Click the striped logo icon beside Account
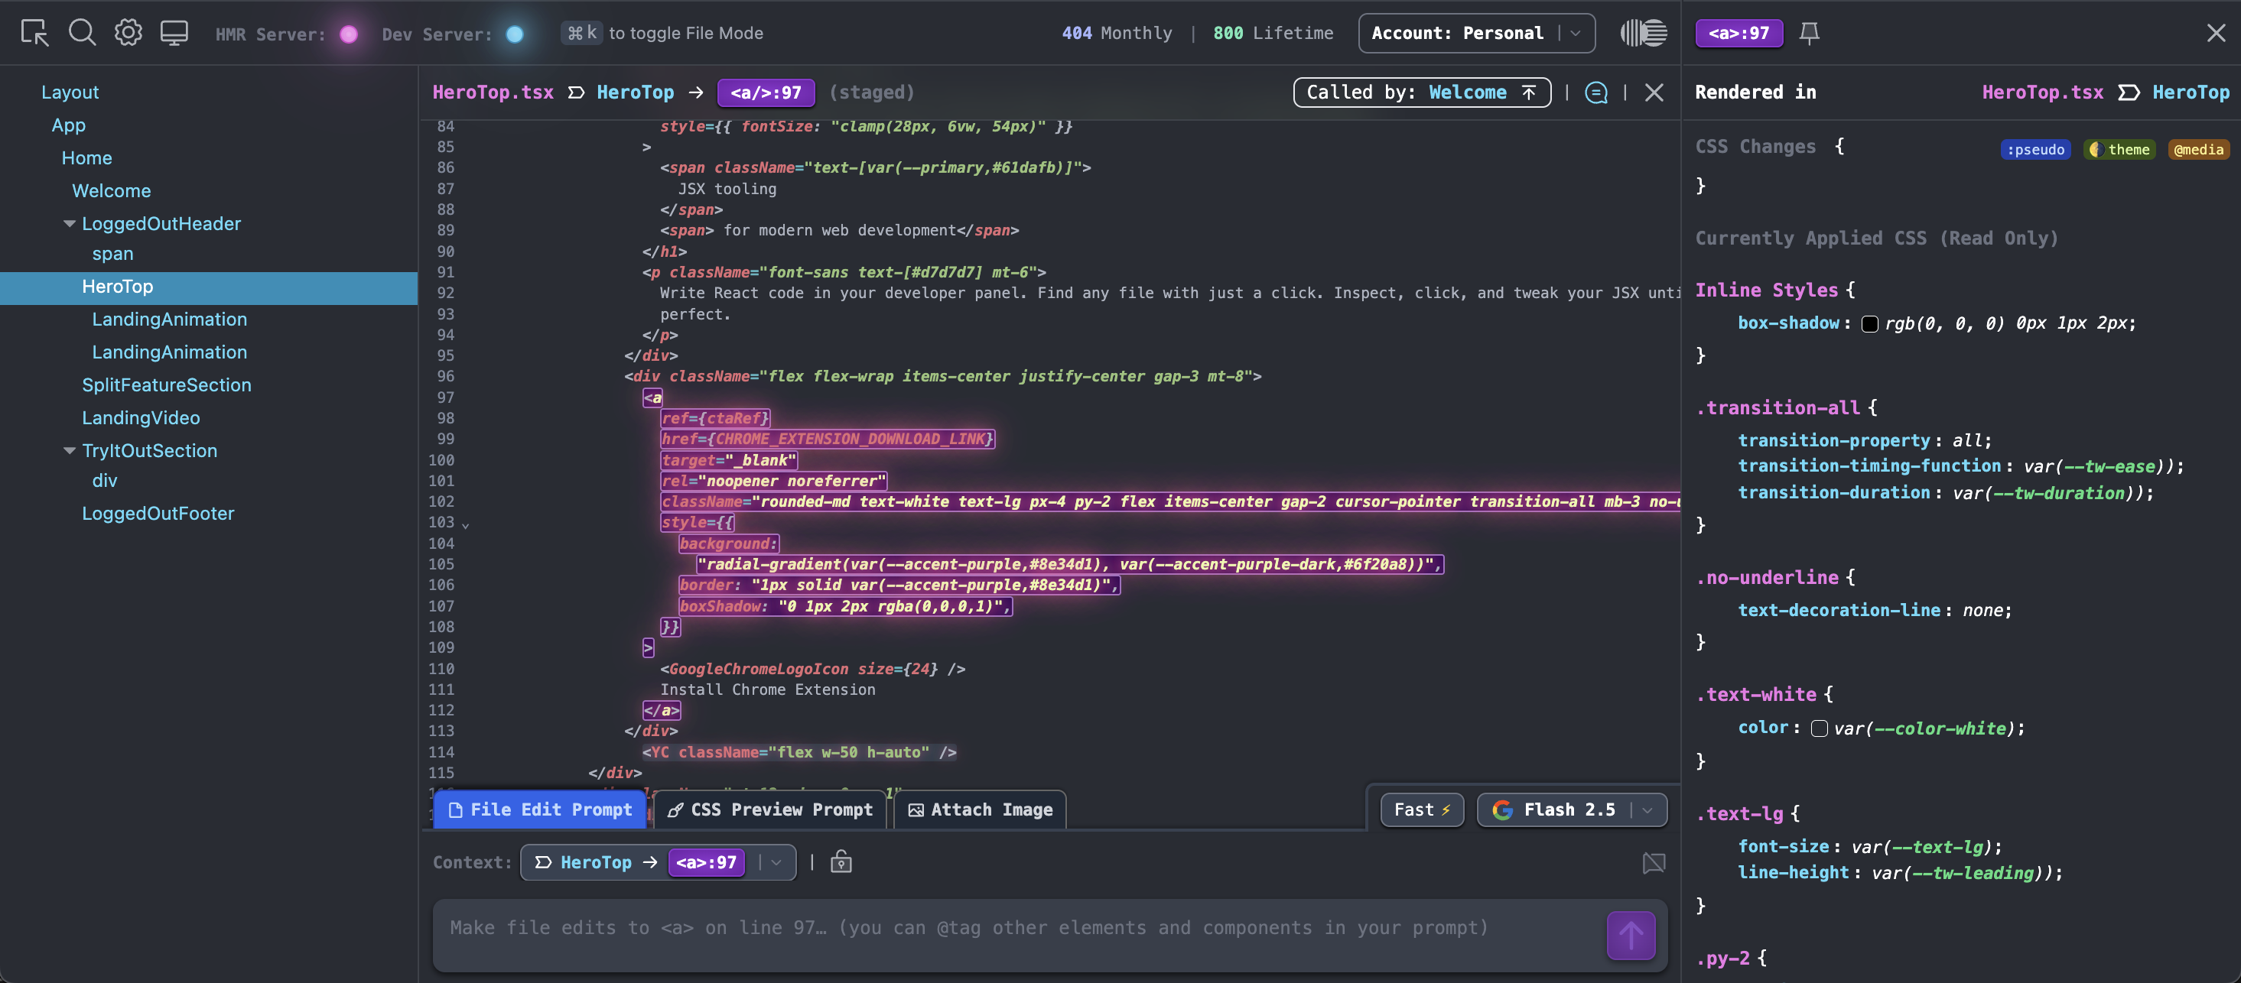The image size is (2241, 983). pos(1644,33)
